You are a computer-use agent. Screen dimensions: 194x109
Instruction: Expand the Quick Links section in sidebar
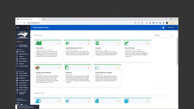point(20,42)
